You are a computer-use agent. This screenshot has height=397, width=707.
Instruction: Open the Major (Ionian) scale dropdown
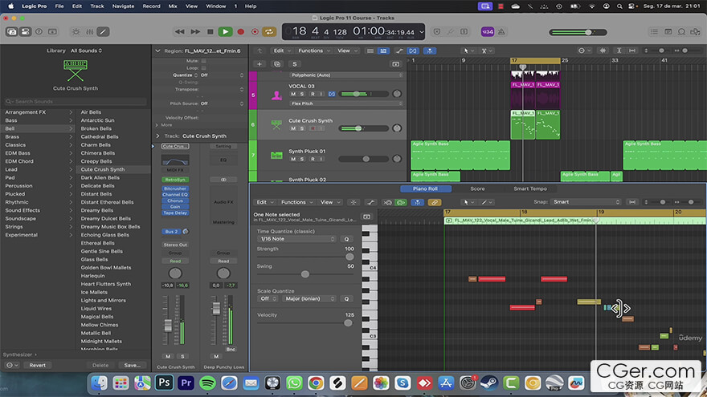tap(309, 299)
